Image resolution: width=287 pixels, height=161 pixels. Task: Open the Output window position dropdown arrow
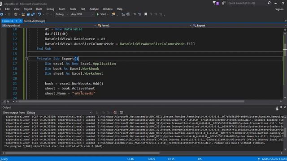coord(278,107)
